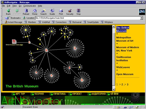The height and width of the screenshot is (109, 146).
Task: Open the WebLouvre link
Action: [x=123, y=67]
